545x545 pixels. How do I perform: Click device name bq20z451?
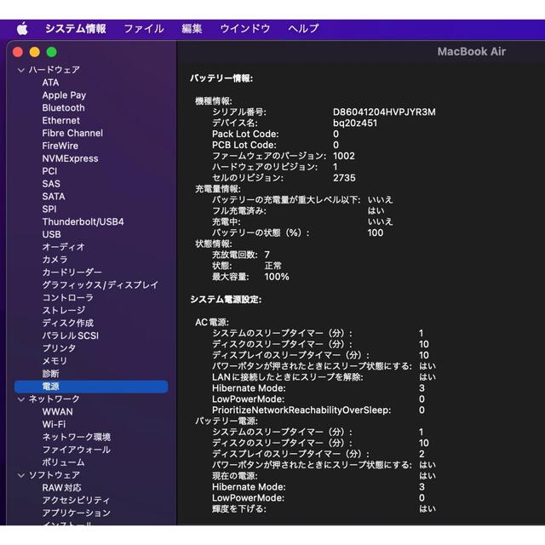(355, 123)
